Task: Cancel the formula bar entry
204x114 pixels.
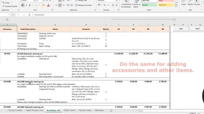Action: point(18,15)
